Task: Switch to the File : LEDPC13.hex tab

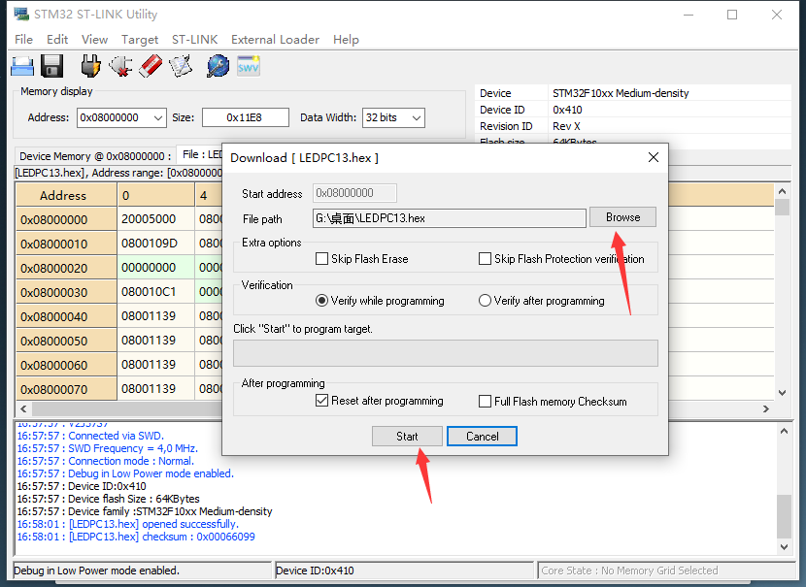Action: coord(200,154)
